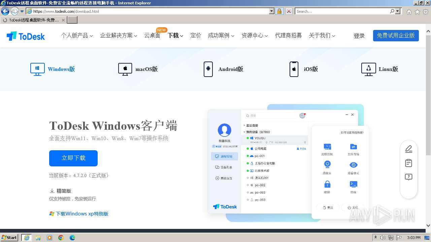Screen dimensions: 431x242
Task: Open media player from taskbar
Action: (49, 238)
